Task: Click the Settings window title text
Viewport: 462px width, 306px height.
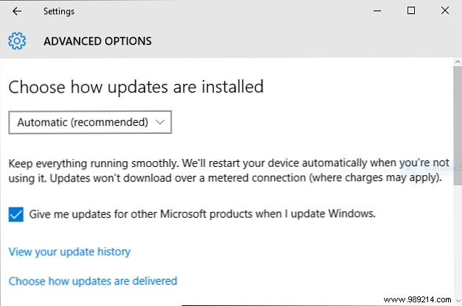Action: [x=59, y=11]
